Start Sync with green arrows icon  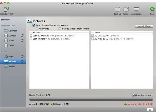pyautogui.click(x=152, y=9)
